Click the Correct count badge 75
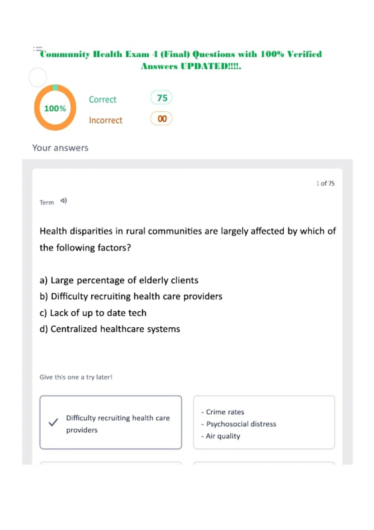This screenshot has height=530, width=374. (161, 98)
